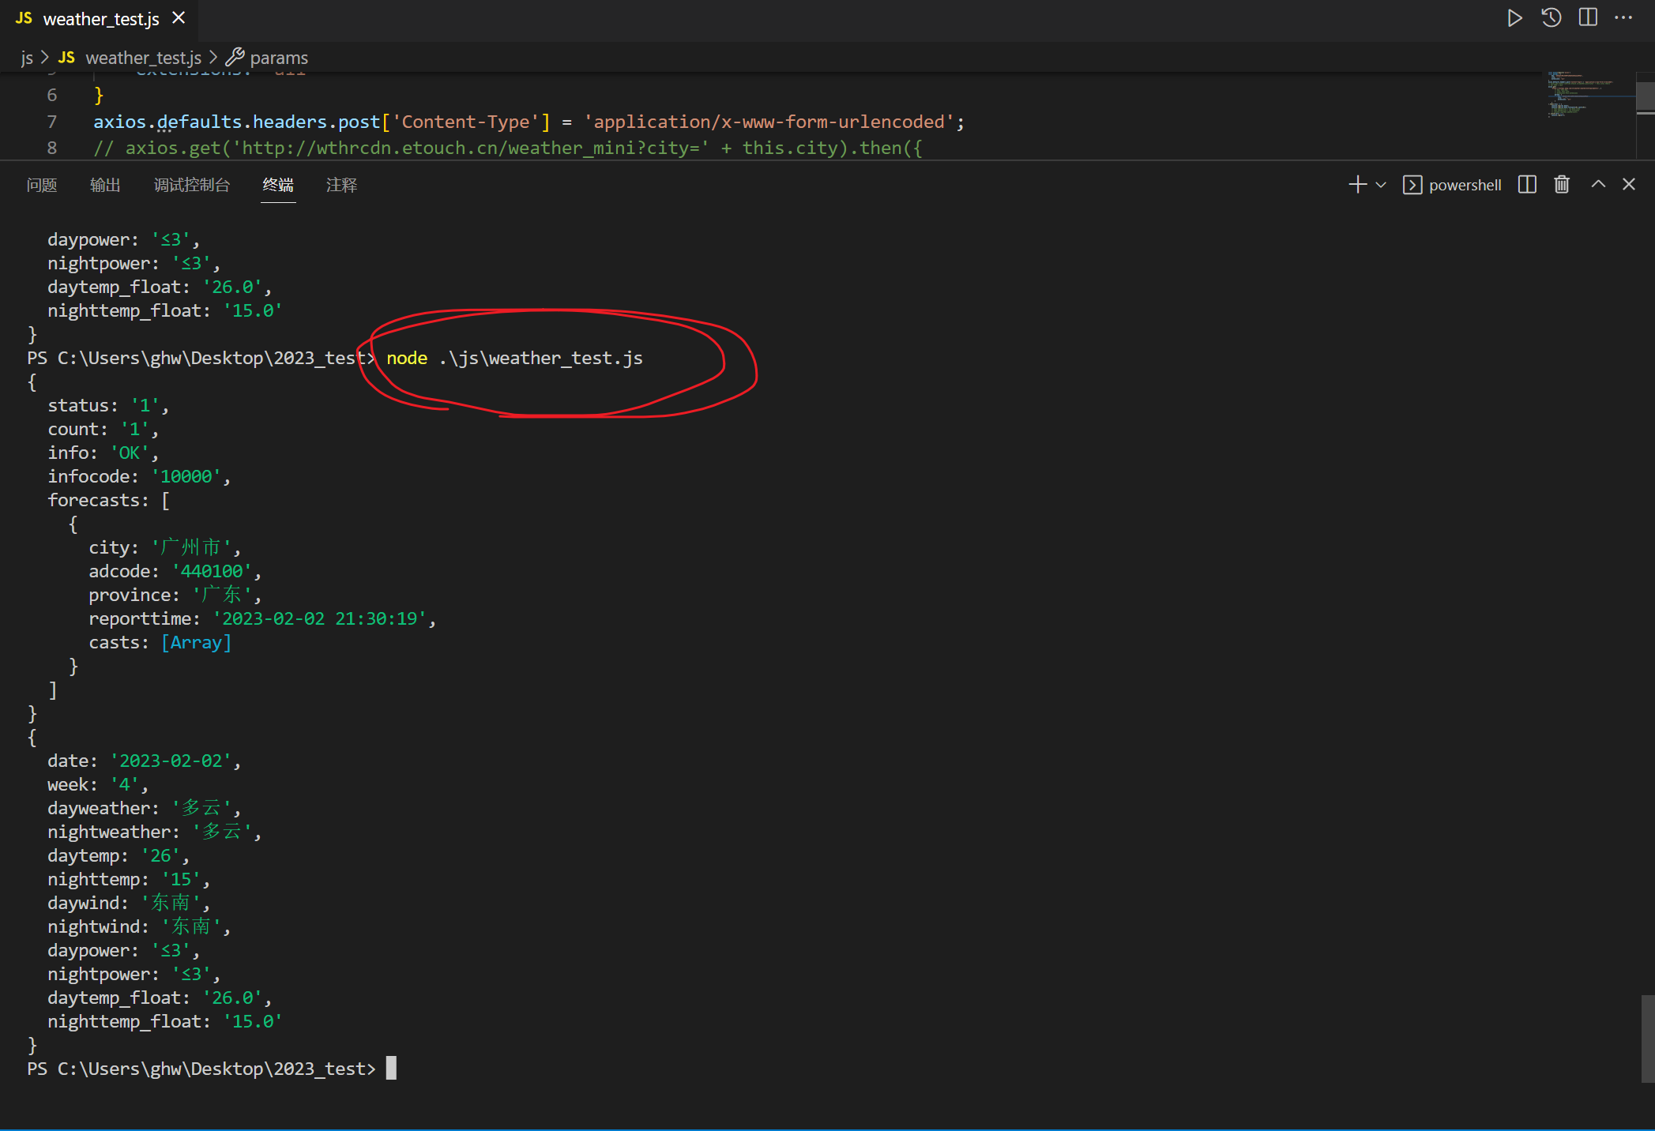Screen dimensions: 1655x1131
Task: Open editor More Actions ellipsis menu
Action: pos(1623,18)
